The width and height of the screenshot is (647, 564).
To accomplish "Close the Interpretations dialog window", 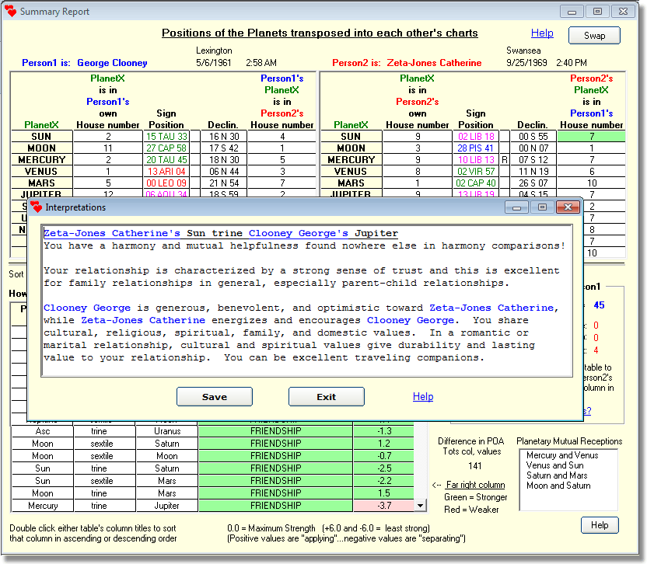I will coord(568,207).
